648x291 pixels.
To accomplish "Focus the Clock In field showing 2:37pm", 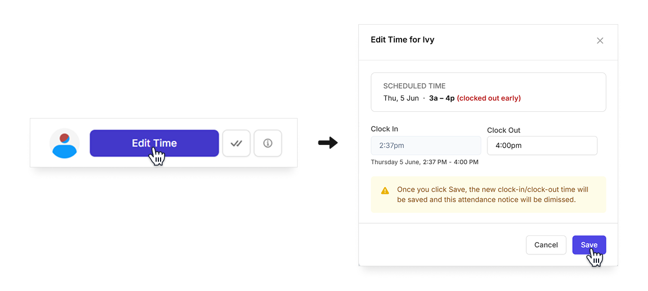I will (426, 145).
